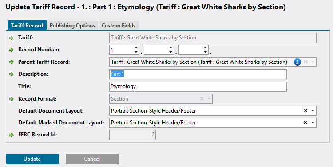Click the blue info icon on Parent Tariff Record
Image resolution: width=333 pixels, height=167 pixels.
tap(297, 62)
